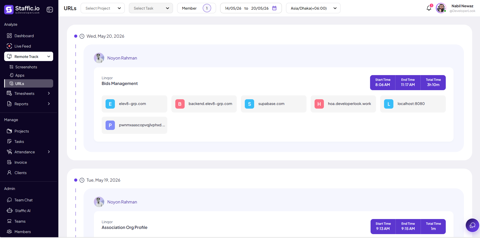Click the Team Chat bubble icon
Screen dimensions: 480x238
click(9, 200)
